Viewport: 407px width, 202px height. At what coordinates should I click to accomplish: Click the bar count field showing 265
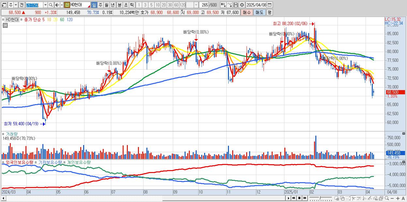coord(204,5)
